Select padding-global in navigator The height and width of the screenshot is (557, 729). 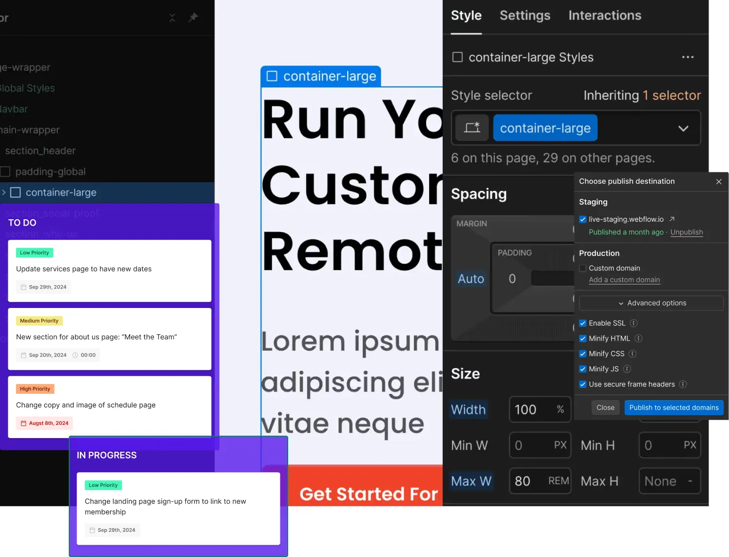50,172
